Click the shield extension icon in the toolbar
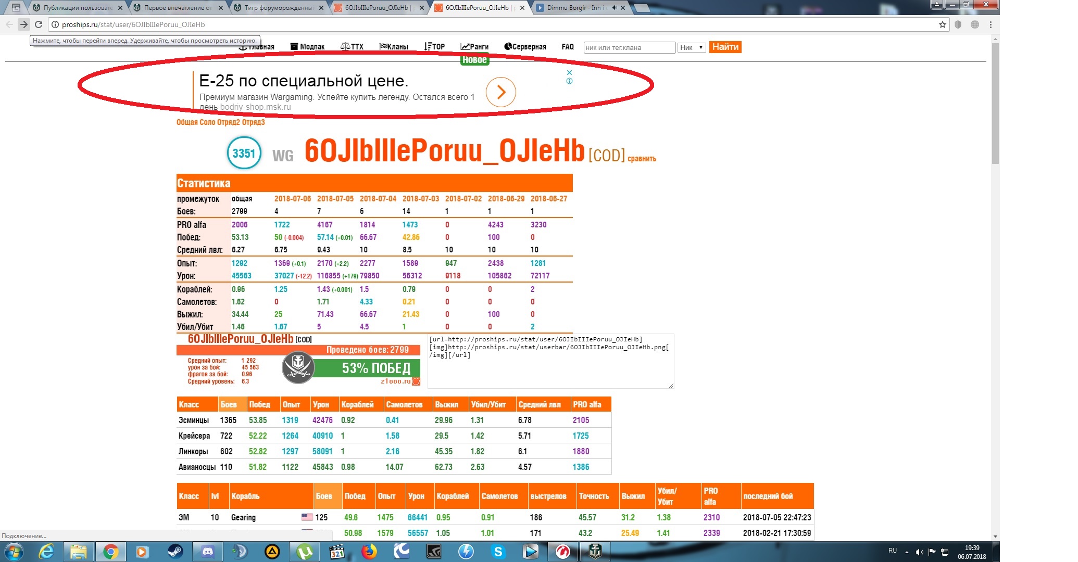 958,24
